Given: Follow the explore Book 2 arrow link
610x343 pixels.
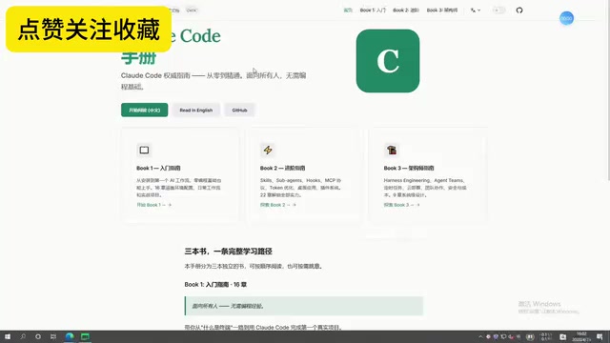Looking at the screenshot, I should click(x=277, y=205).
